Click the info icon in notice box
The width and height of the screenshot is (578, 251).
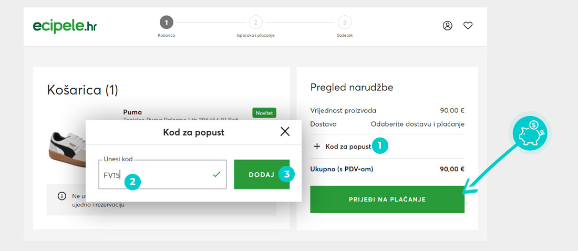pyautogui.click(x=62, y=196)
